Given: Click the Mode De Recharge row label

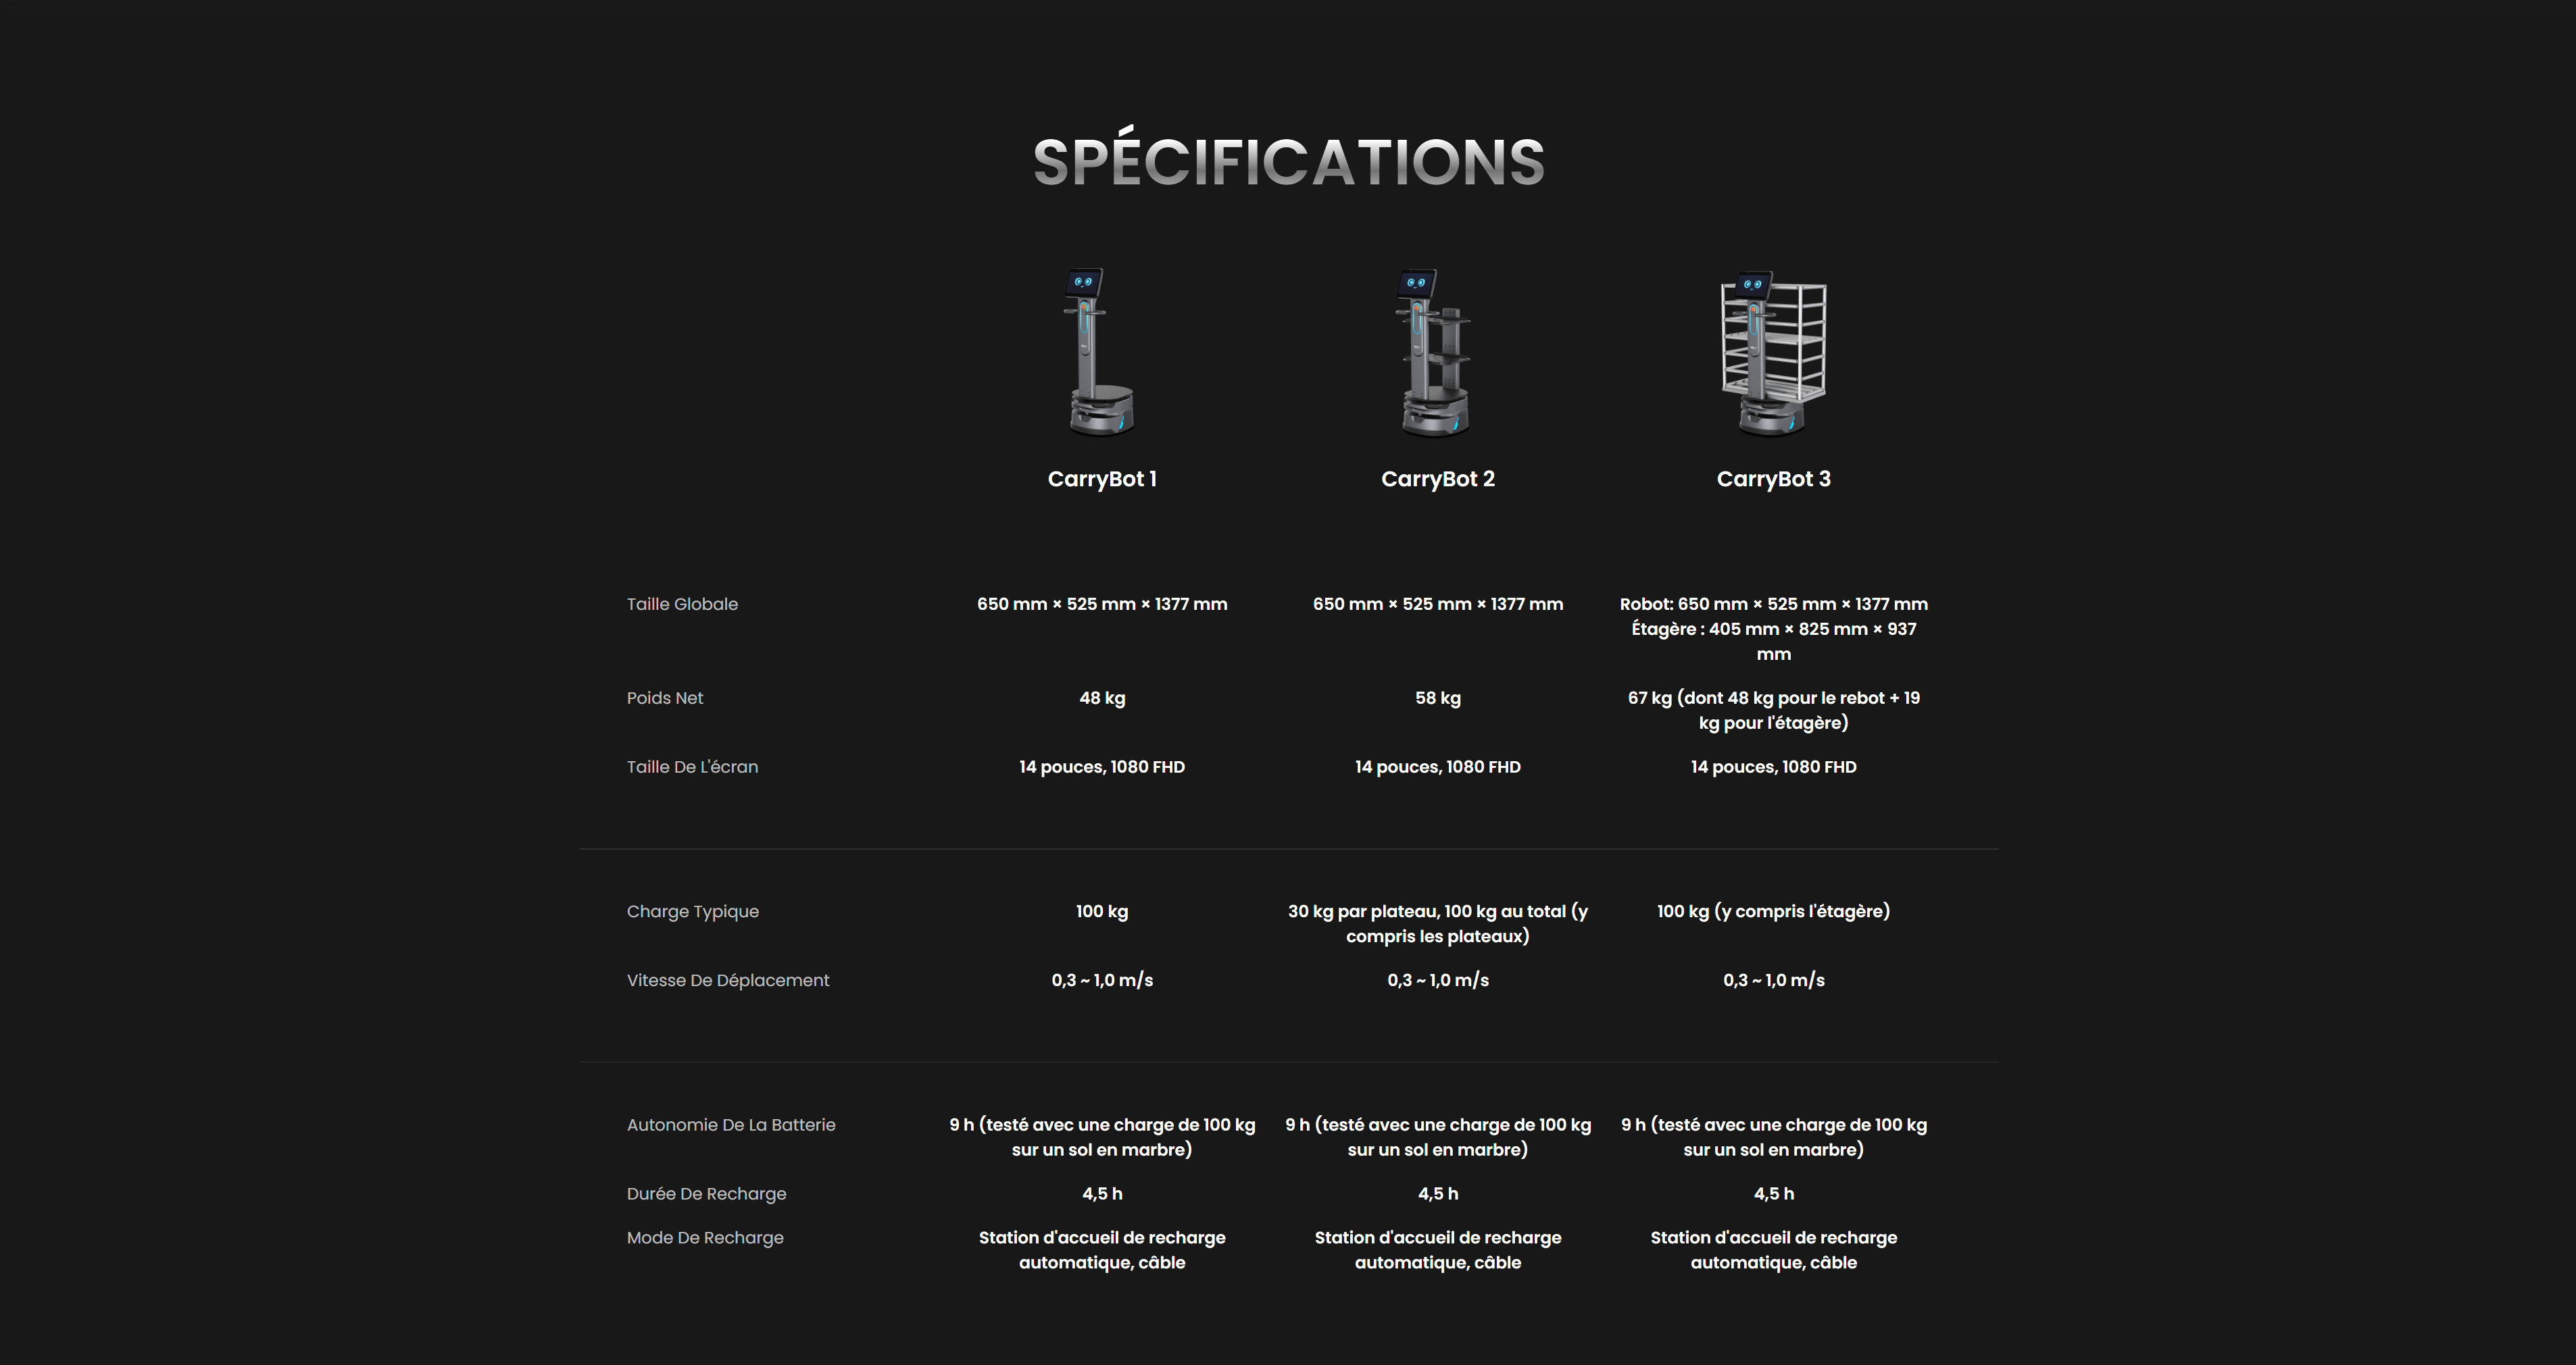Looking at the screenshot, I should coord(705,1237).
